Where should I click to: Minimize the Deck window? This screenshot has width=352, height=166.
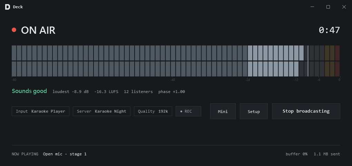click(x=312, y=7)
